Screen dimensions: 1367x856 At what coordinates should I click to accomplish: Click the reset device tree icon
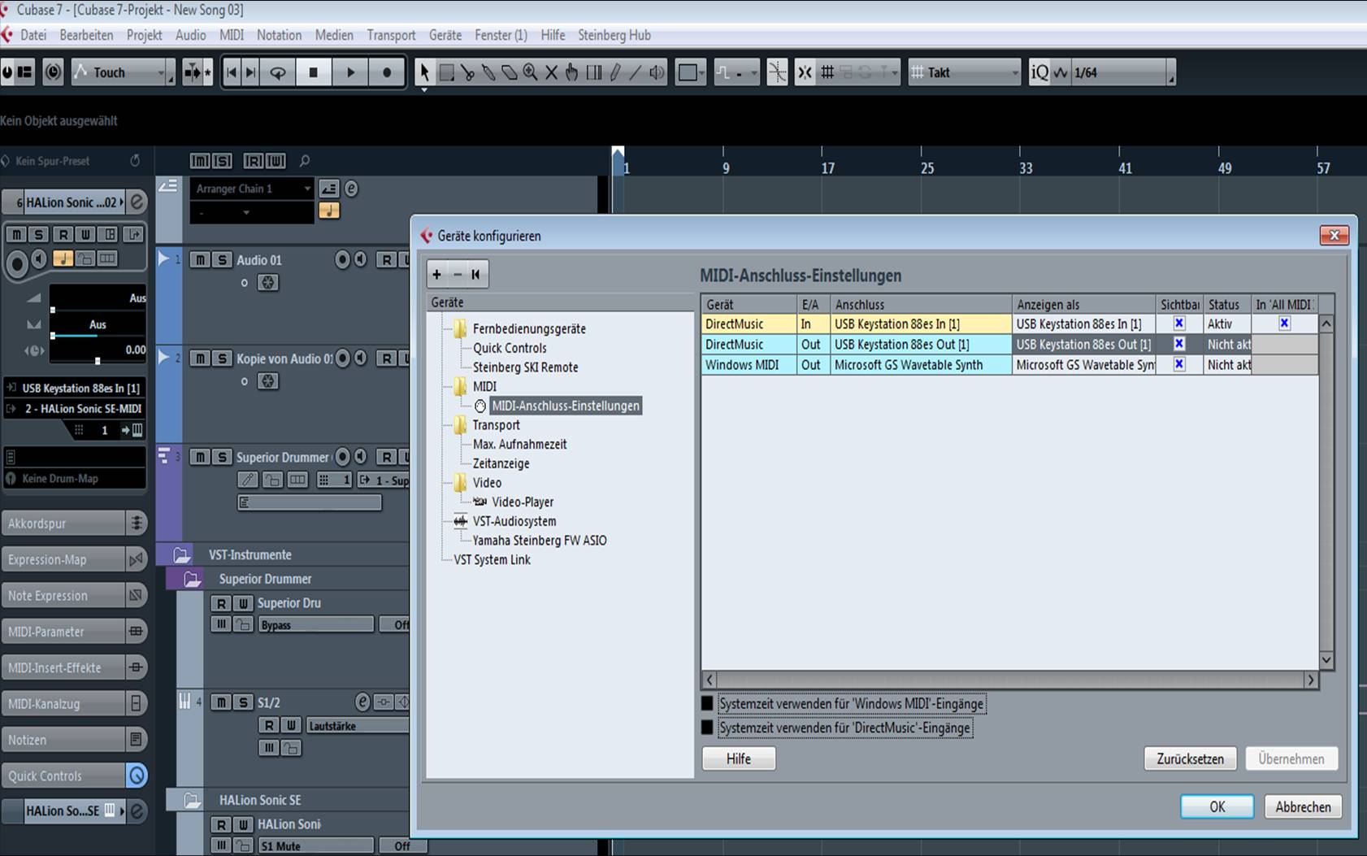pyautogui.click(x=476, y=275)
